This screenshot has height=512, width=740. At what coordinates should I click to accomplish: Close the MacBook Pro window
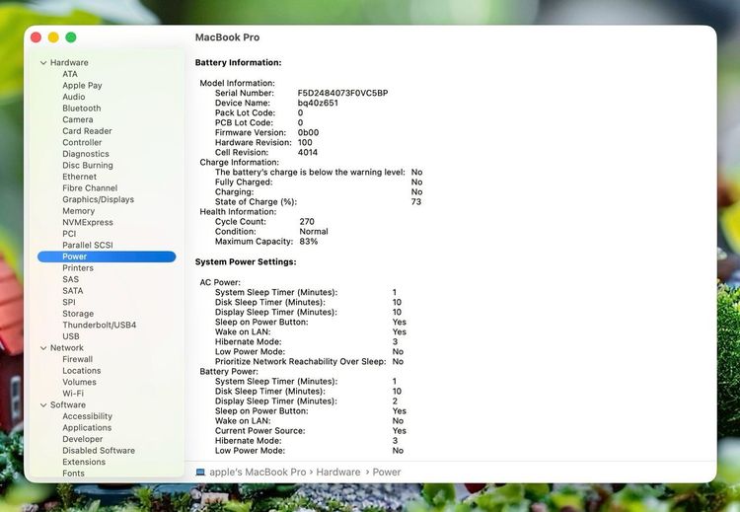click(x=36, y=37)
